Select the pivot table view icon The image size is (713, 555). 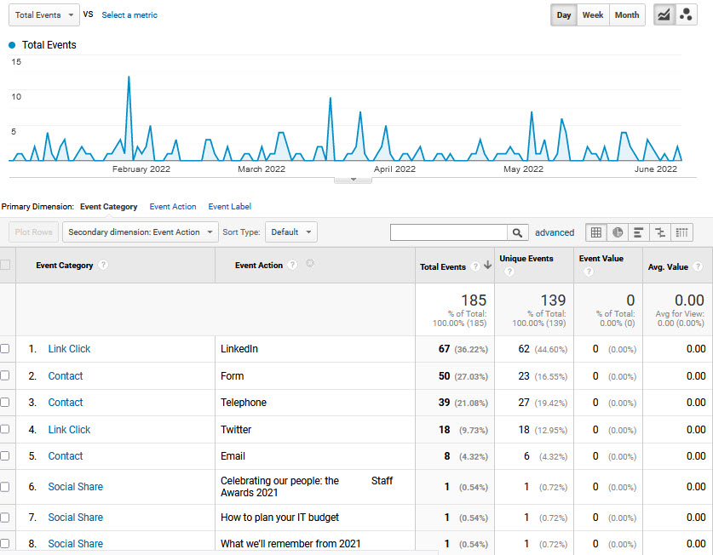pos(681,232)
